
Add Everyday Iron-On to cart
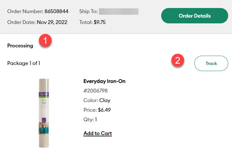98,133
